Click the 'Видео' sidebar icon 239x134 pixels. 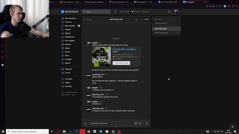62,48
